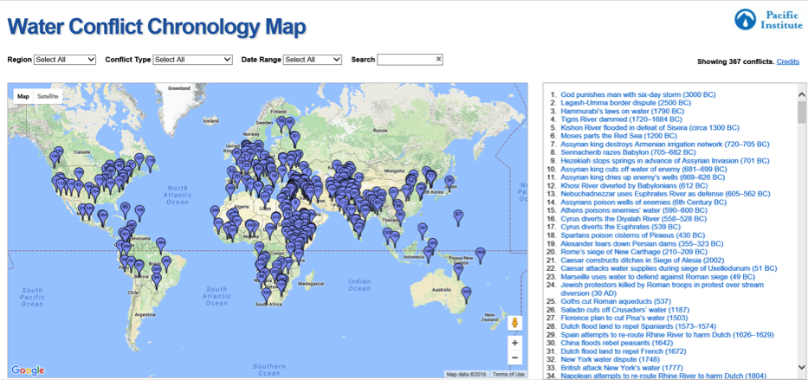Select map marker 61 in western Russia

click(294, 138)
